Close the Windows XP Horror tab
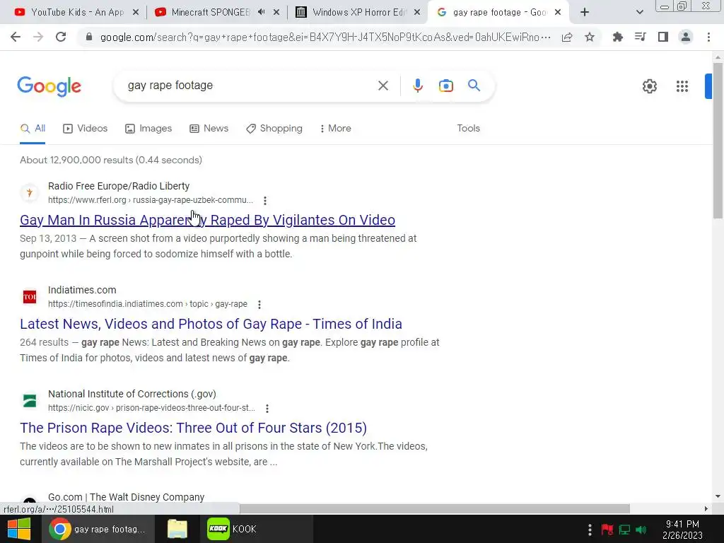 417,12
